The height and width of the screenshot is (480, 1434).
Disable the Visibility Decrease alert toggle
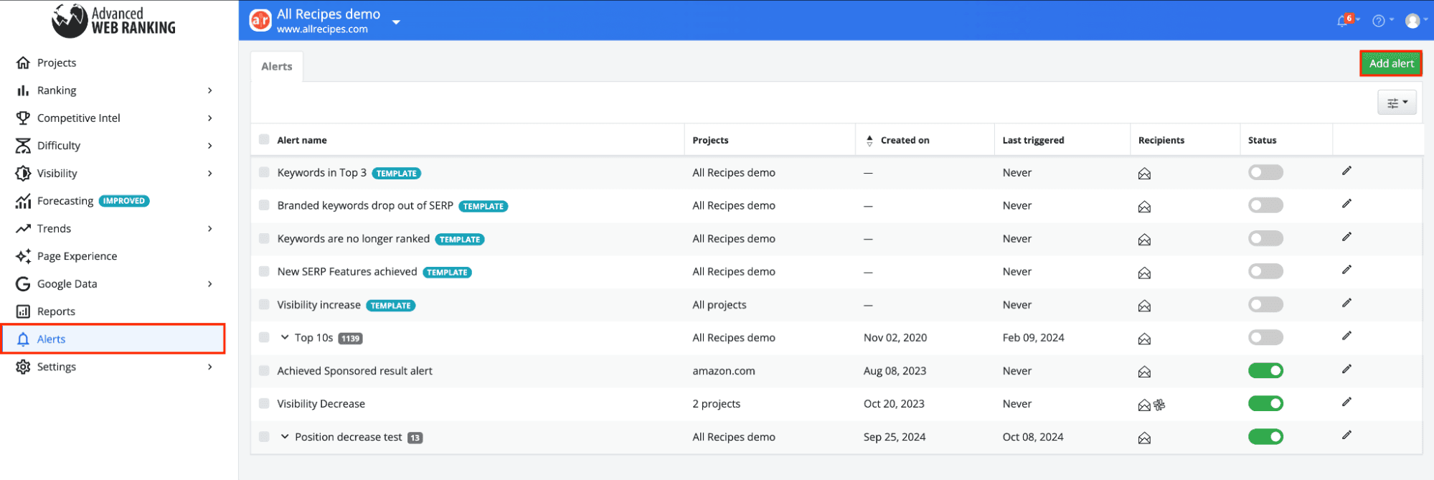pos(1265,403)
